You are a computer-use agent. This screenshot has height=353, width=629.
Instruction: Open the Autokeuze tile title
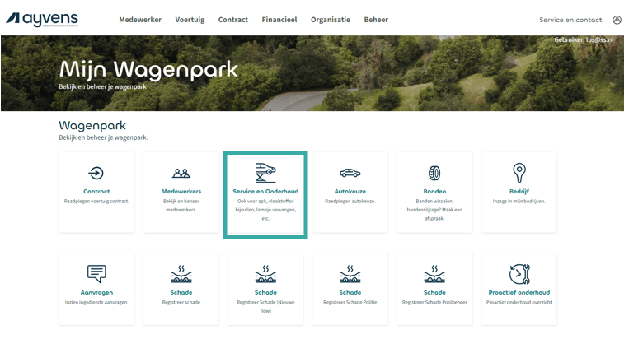(350, 191)
